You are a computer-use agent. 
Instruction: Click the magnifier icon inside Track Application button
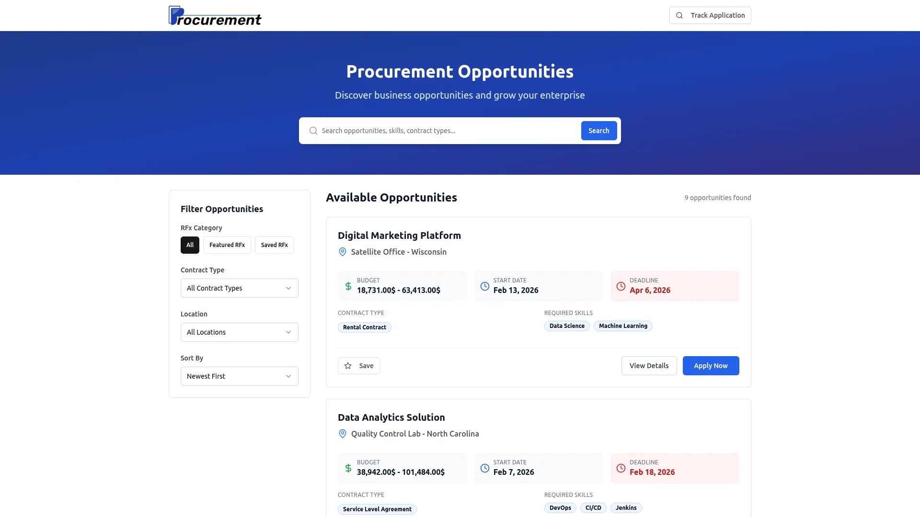click(679, 15)
